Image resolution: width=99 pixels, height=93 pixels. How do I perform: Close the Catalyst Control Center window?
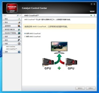[x=94, y=4]
